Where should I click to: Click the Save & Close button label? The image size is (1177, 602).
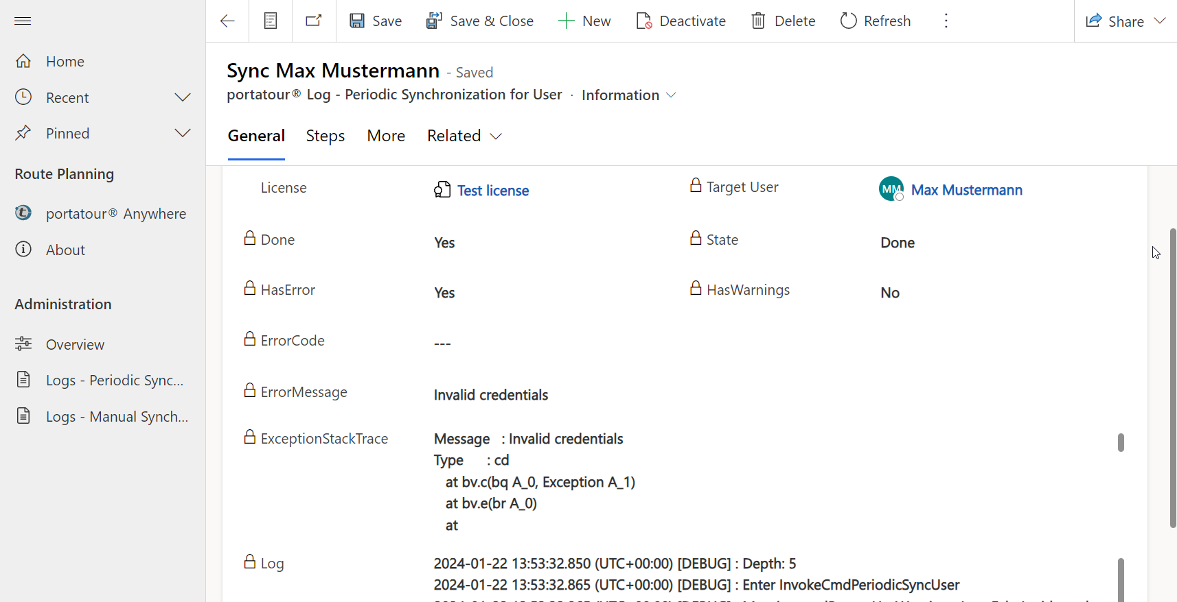(x=492, y=21)
